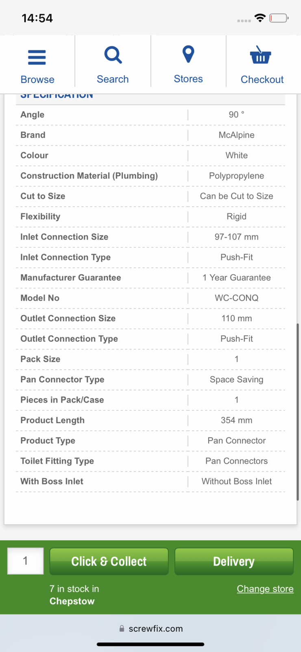The width and height of the screenshot is (301, 652).
Task: Tap the Wi-Fi status icon
Action: [260, 18]
